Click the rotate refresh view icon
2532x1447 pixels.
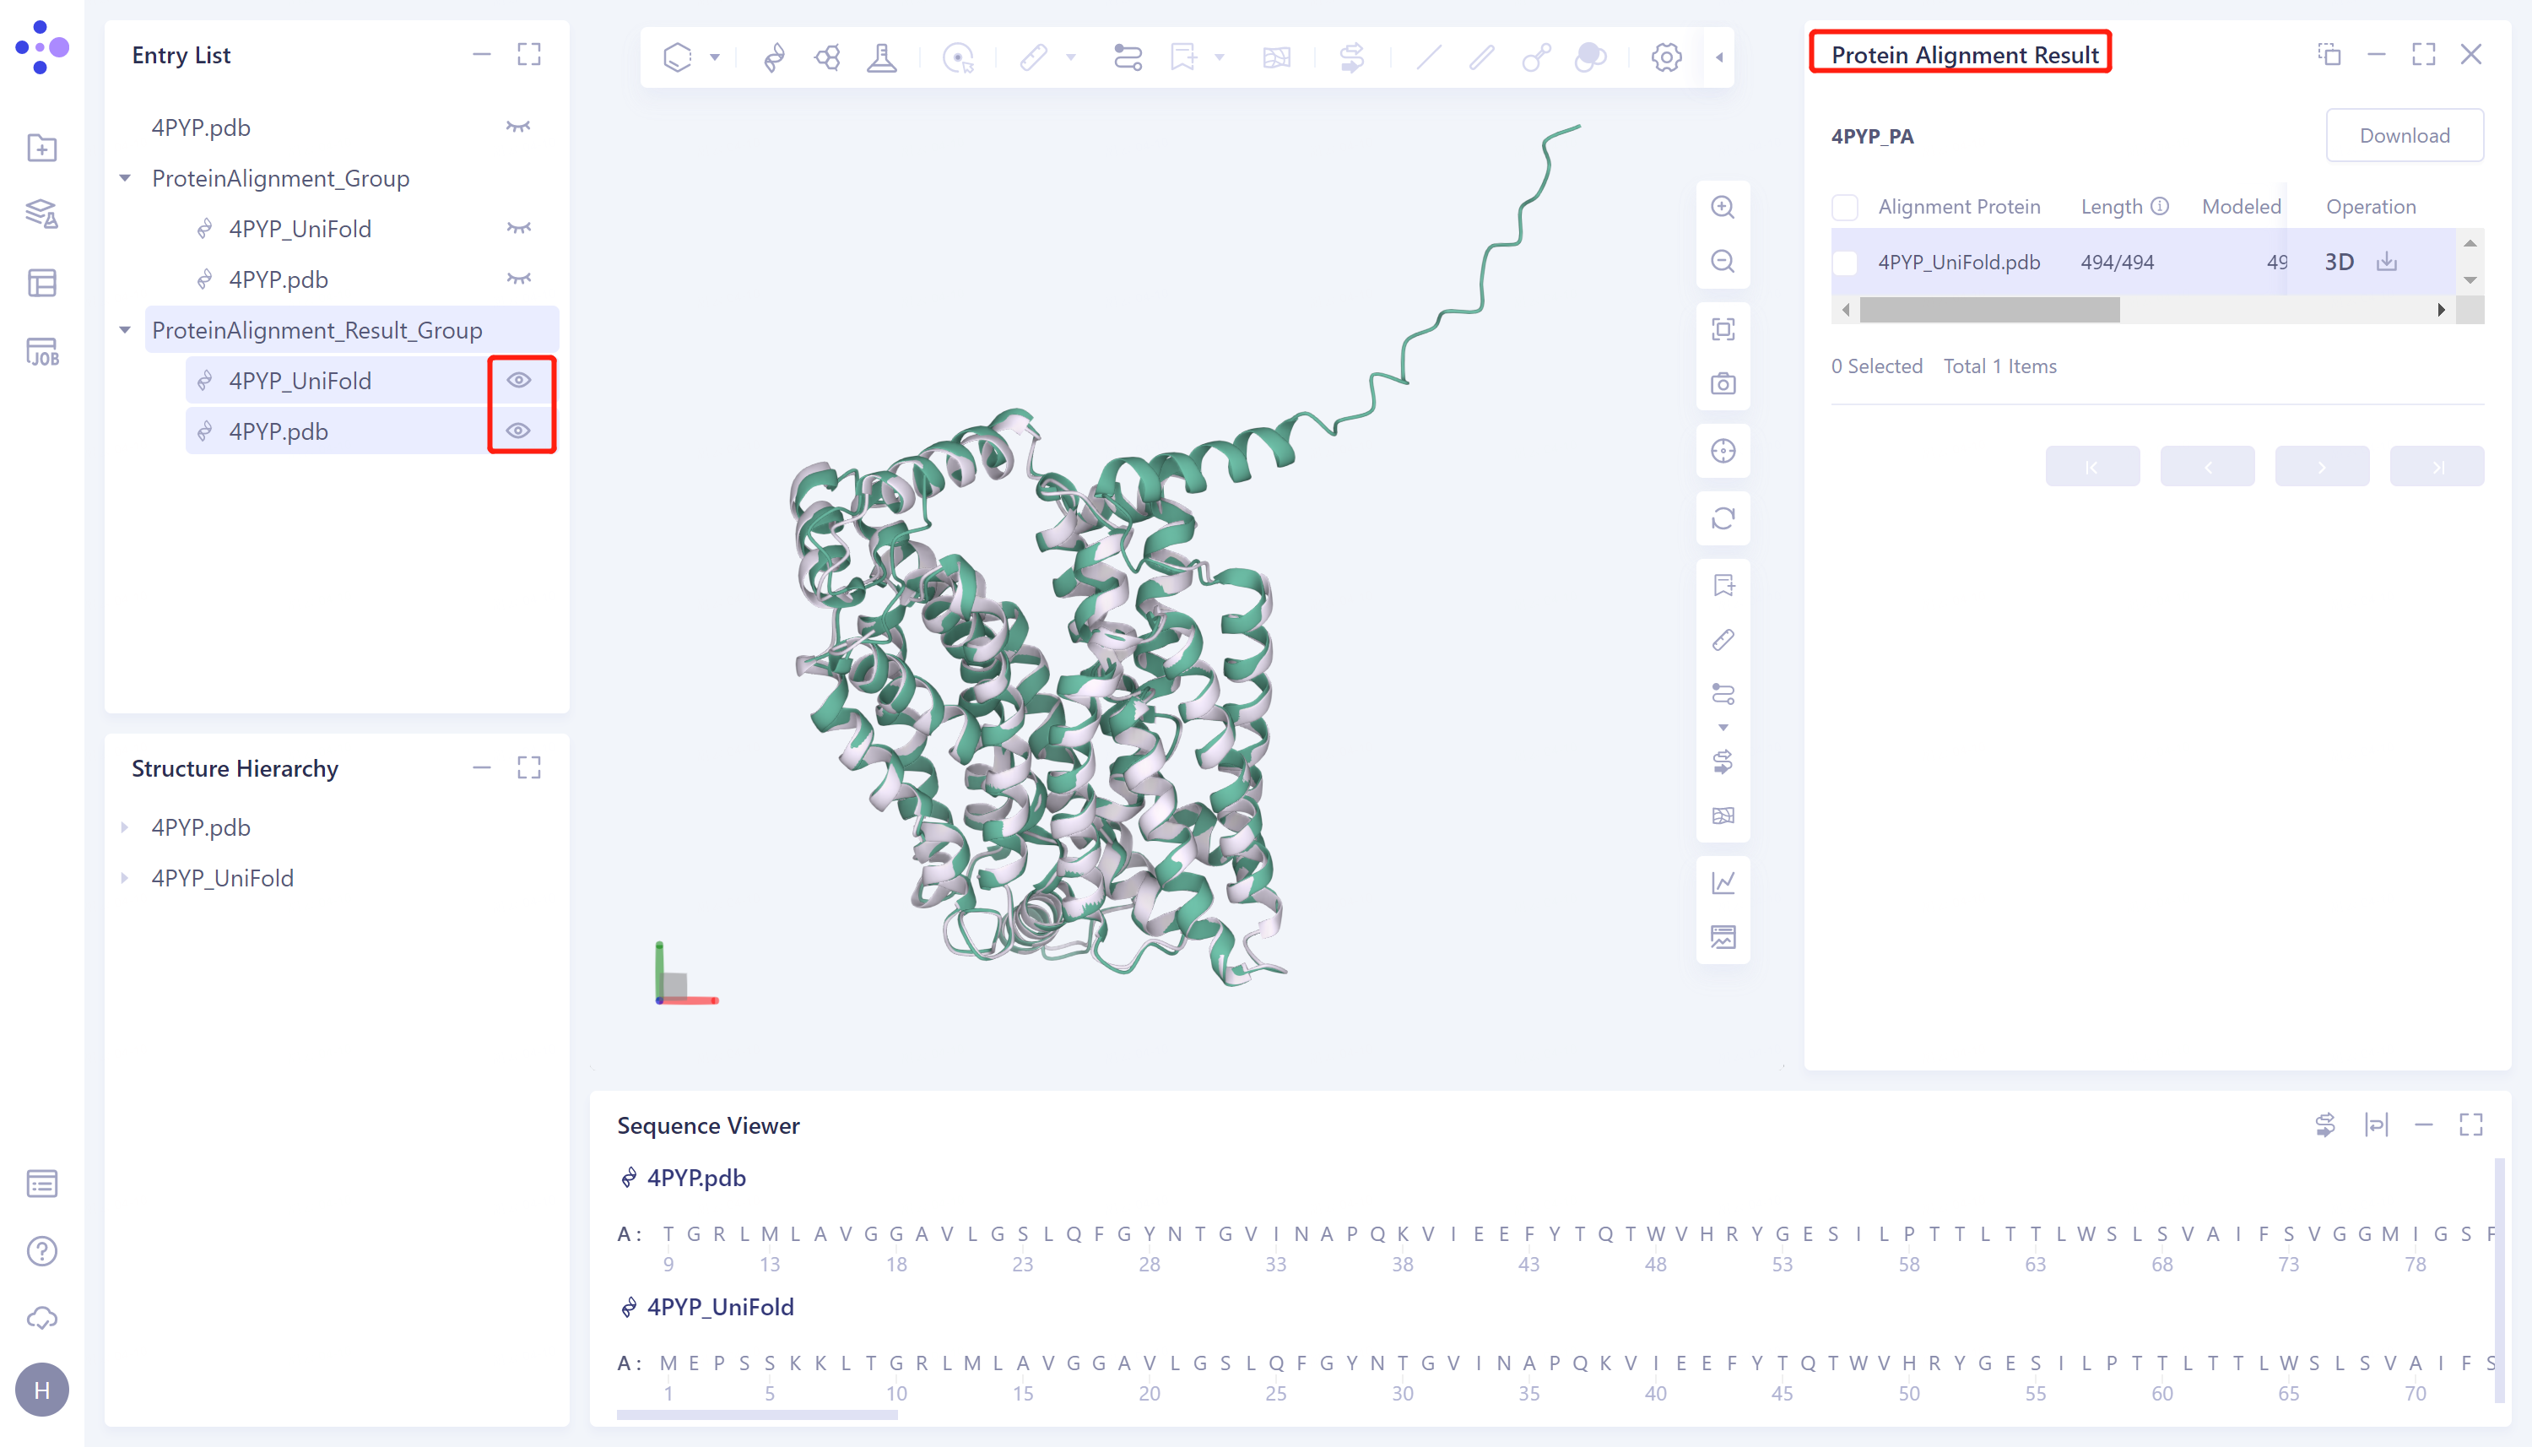[x=1723, y=518]
